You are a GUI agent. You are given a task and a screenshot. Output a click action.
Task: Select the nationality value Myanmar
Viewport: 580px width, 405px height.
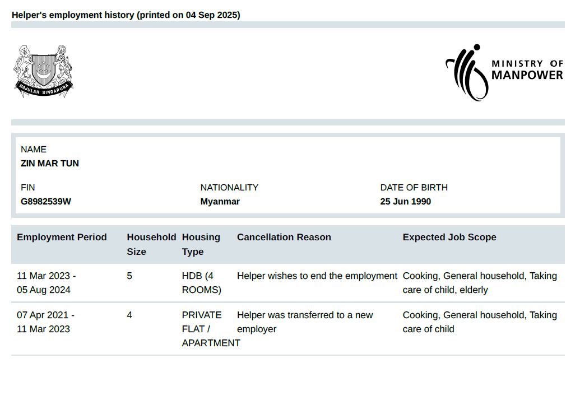coord(220,202)
